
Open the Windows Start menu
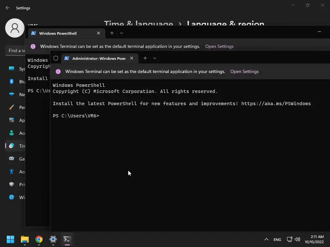(x=10, y=239)
